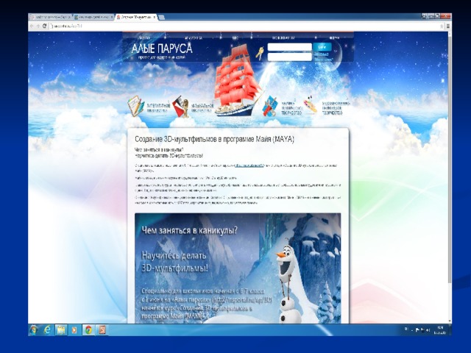Click the golden keys icon

pyautogui.click(x=259, y=54)
